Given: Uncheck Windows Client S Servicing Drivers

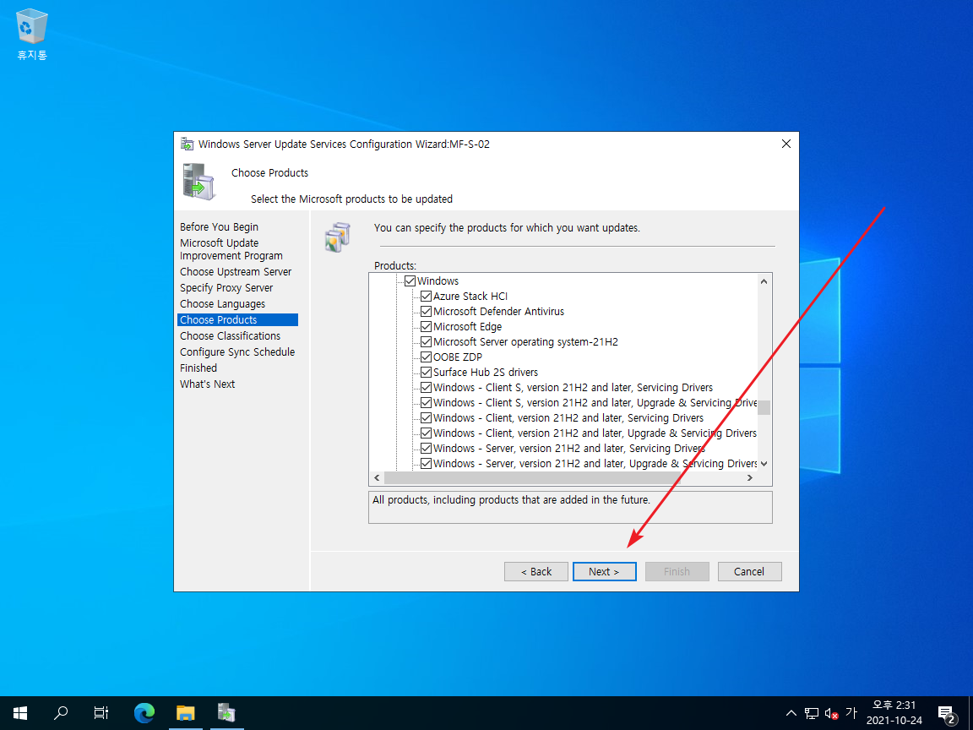Looking at the screenshot, I should (x=426, y=387).
